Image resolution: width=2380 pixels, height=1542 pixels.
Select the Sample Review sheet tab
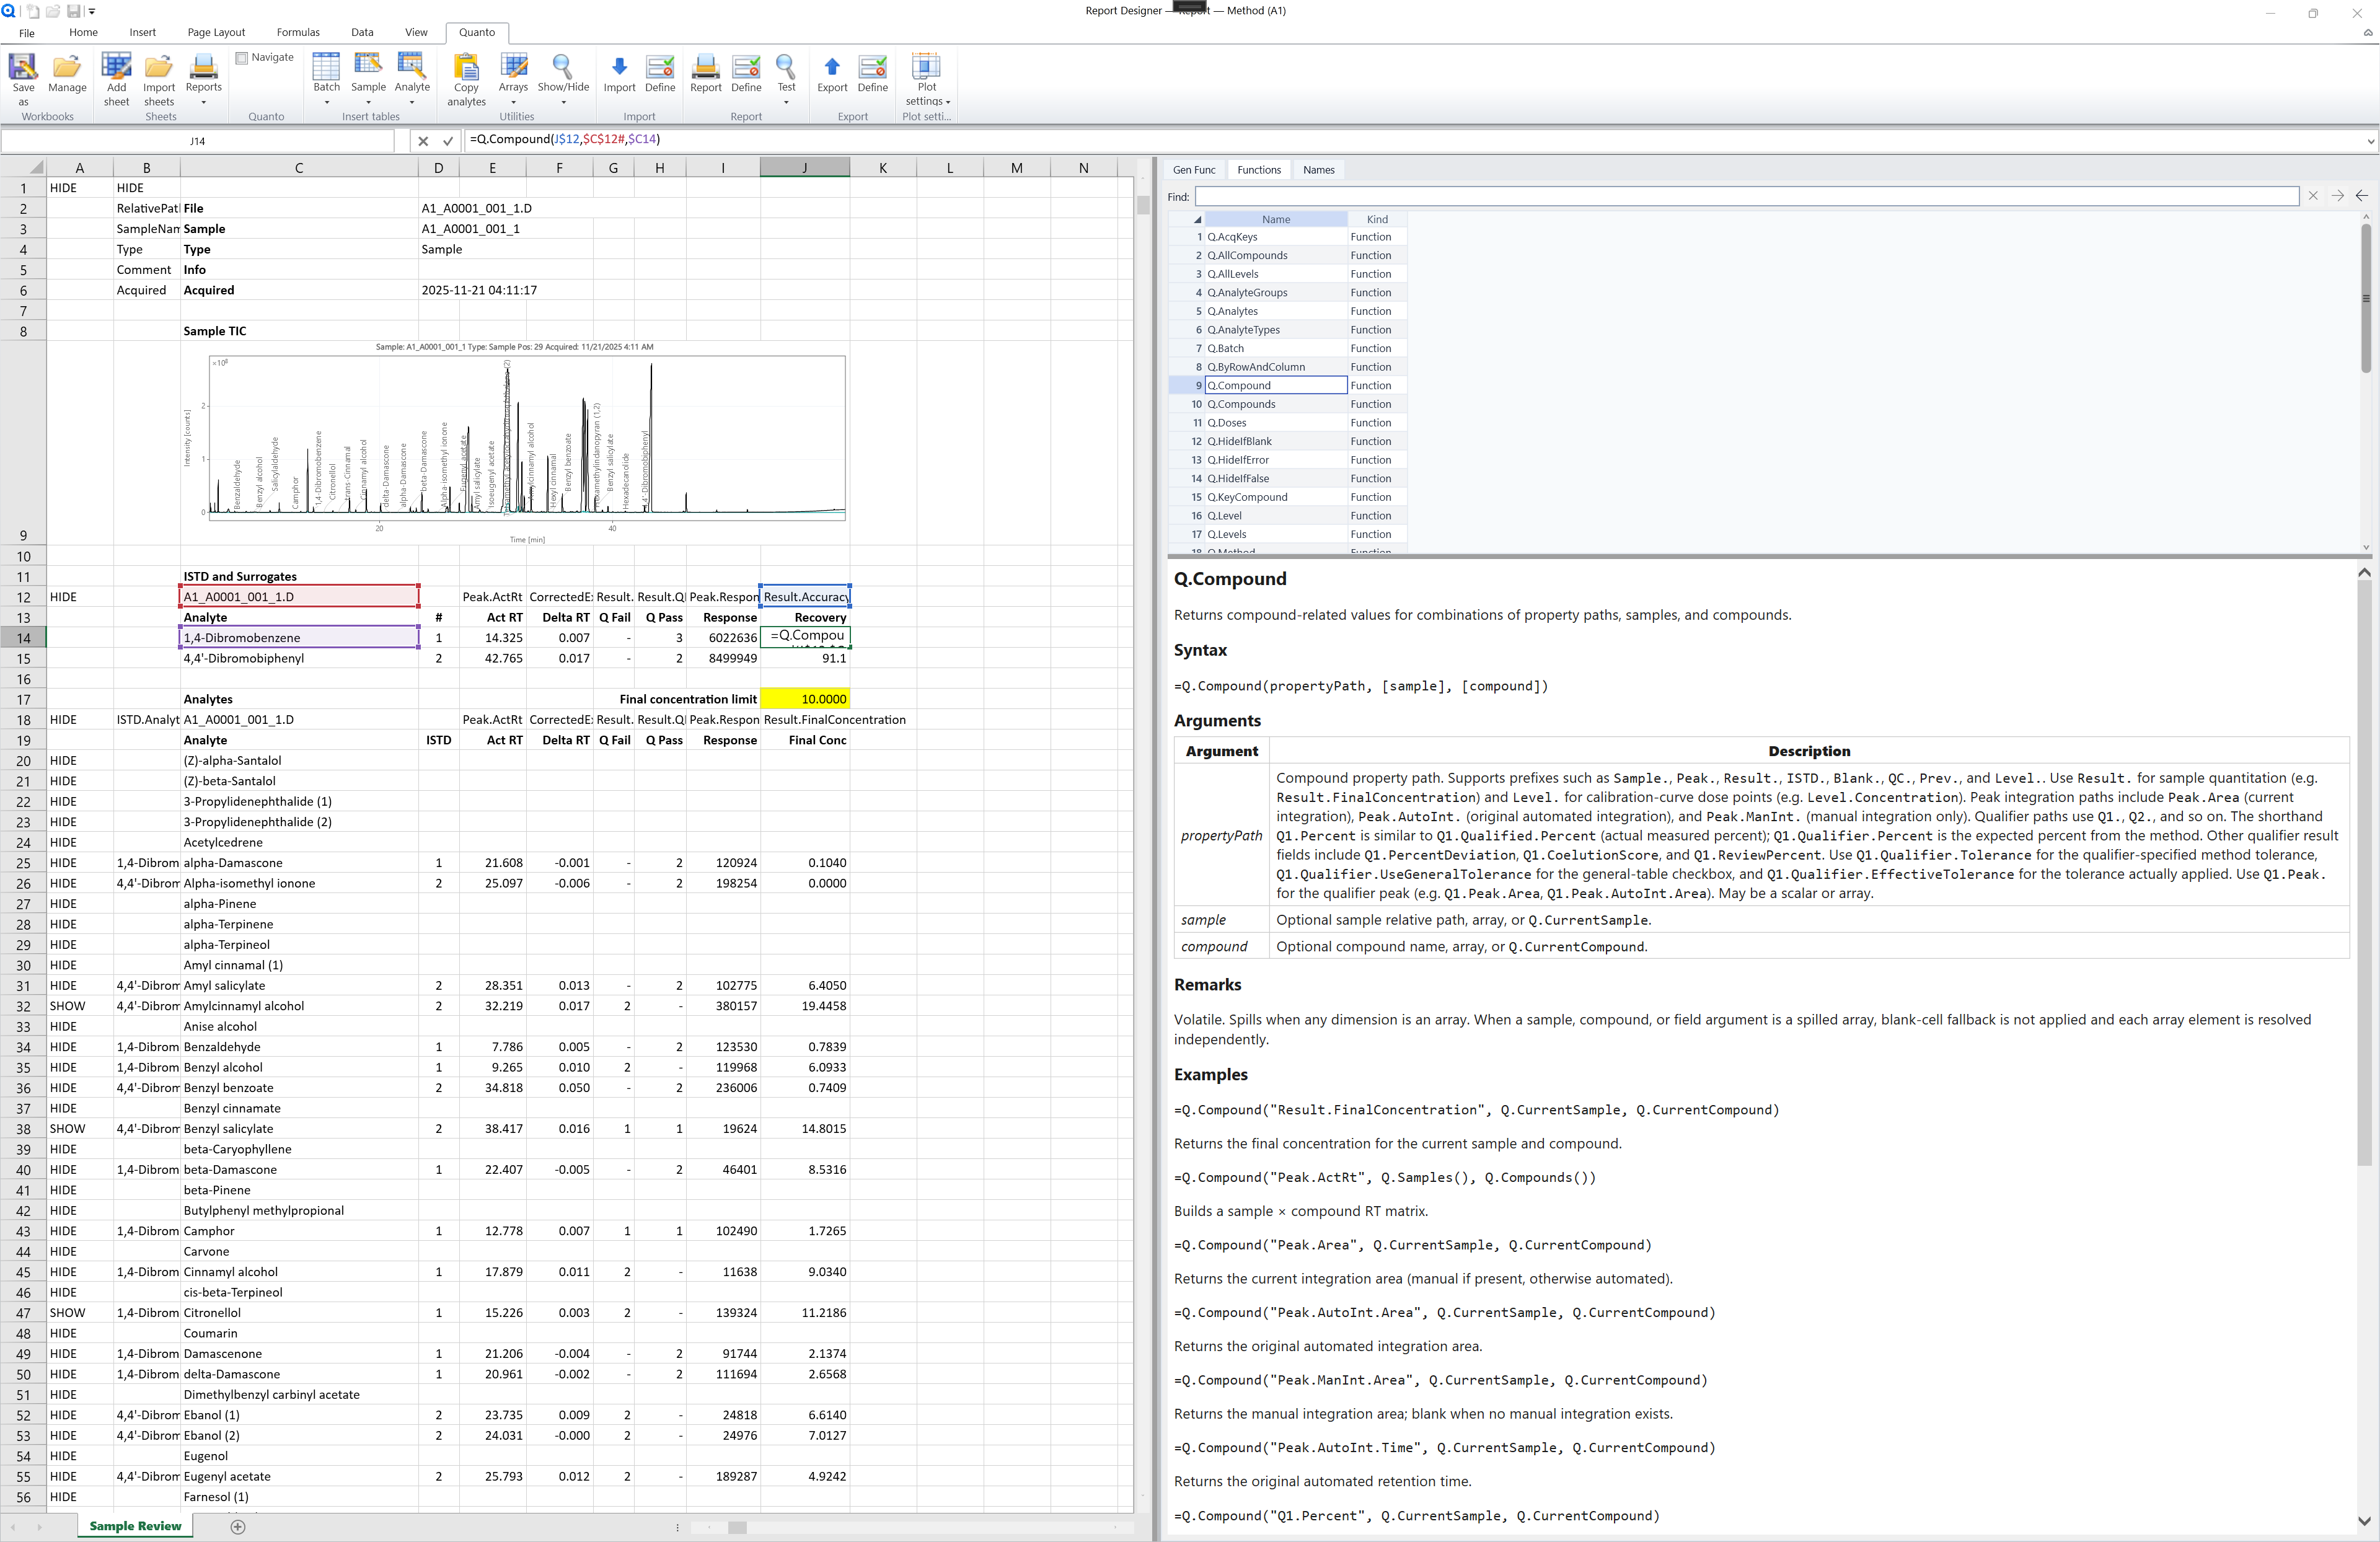click(135, 1526)
